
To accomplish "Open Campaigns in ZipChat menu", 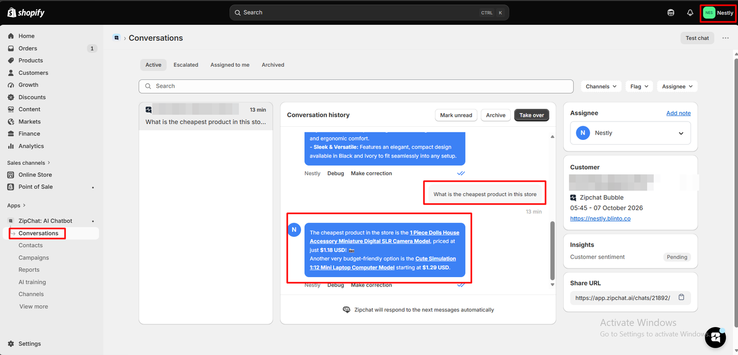I will [34, 258].
